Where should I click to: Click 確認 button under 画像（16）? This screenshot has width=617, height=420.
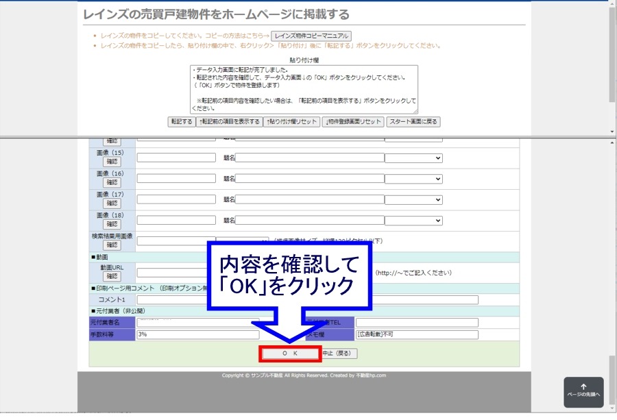(112, 182)
